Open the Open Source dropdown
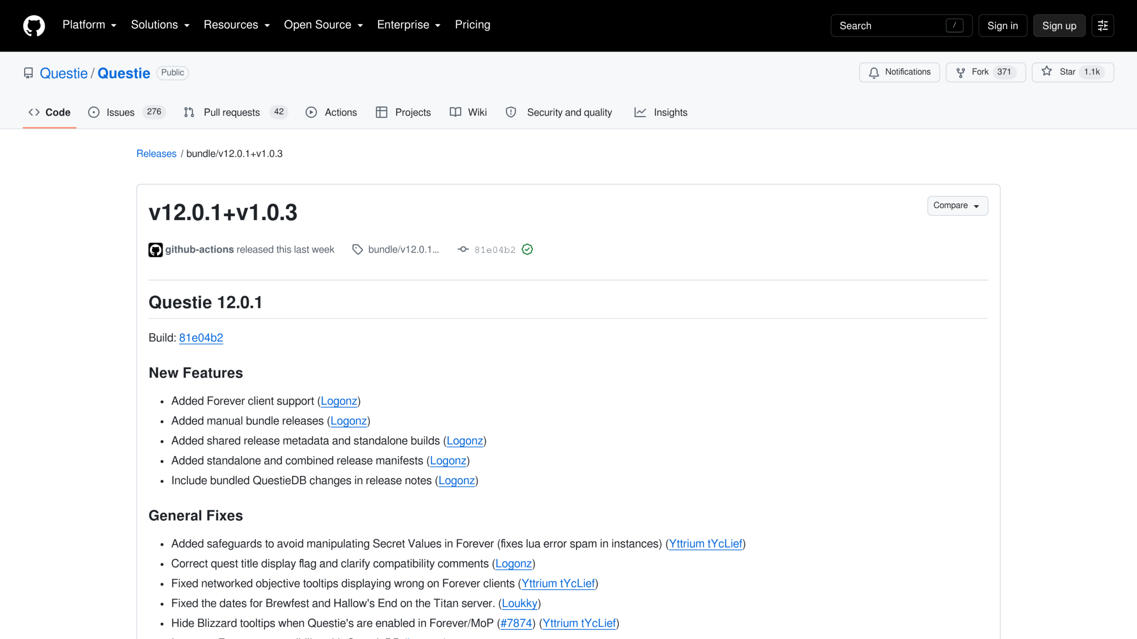 pos(323,25)
